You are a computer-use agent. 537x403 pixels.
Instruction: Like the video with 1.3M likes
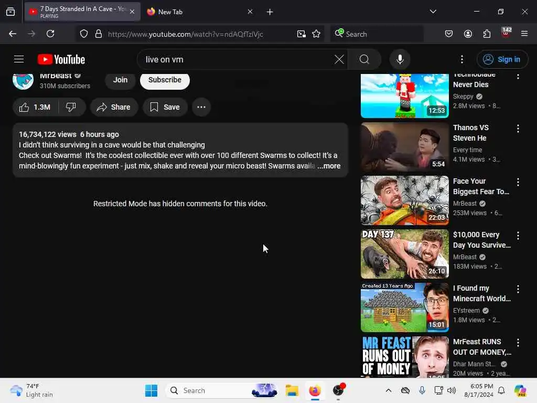(x=35, y=107)
